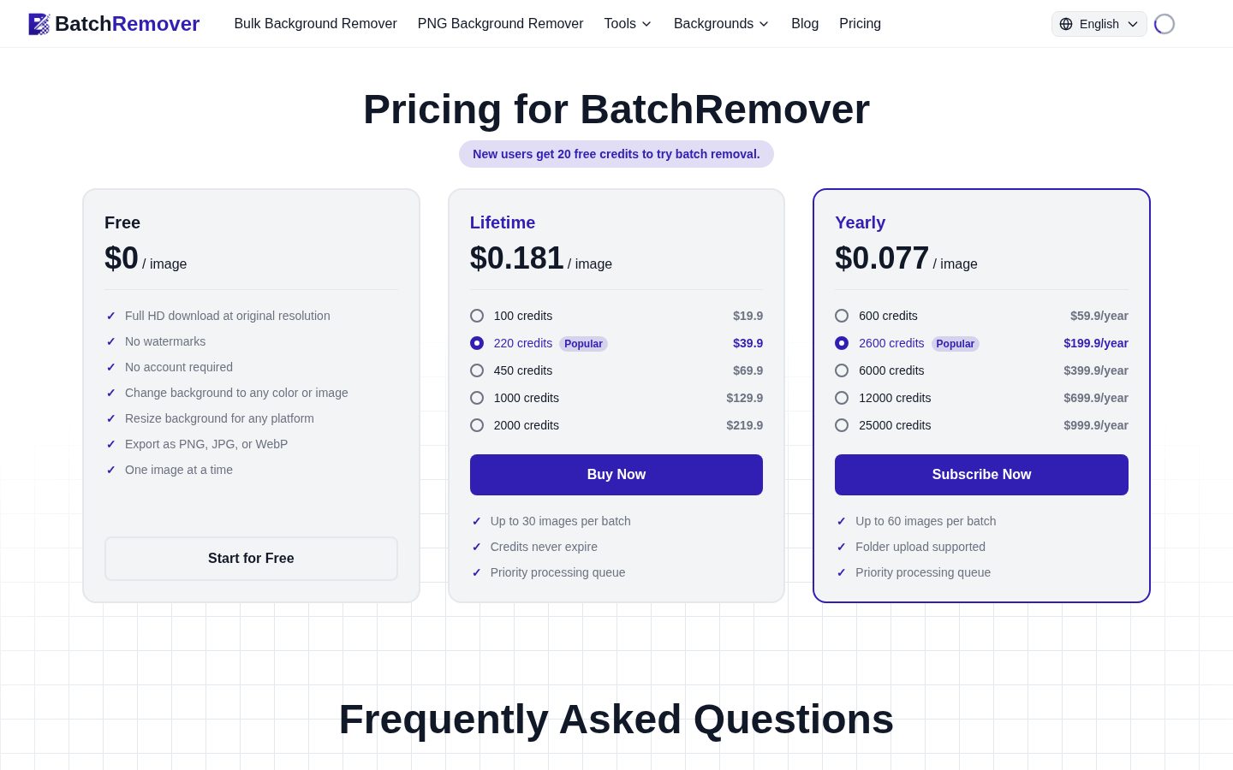Click the $199.9/year price
Screen dimensions: 1233x770
pyautogui.click(x=1096, y=343)
